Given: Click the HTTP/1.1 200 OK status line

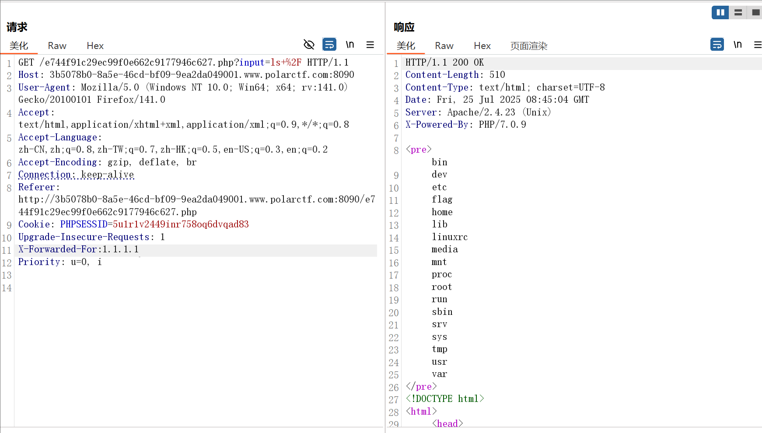Looking at the screenshot, I should point(444,63).
